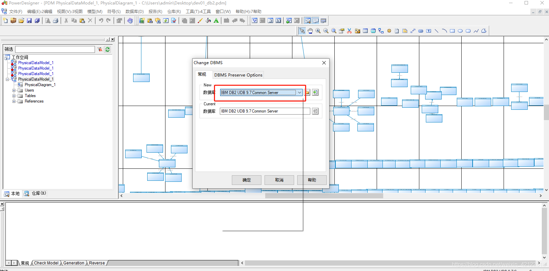Click the 取消 button

tap(279, 180)
